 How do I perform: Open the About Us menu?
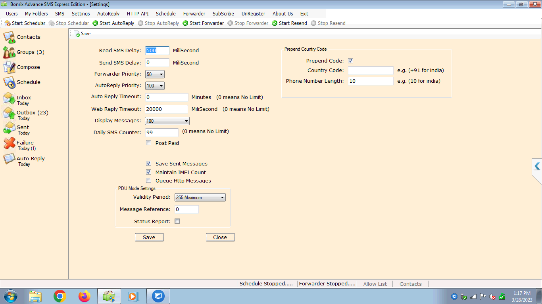[283, 14]
